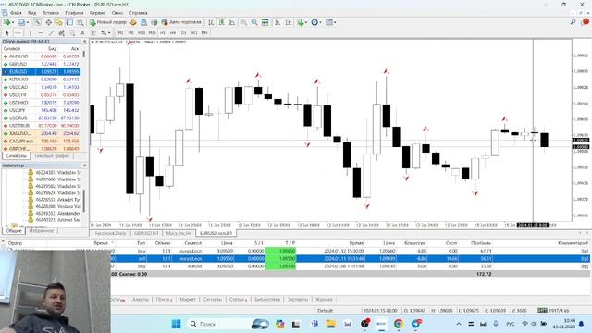Select the text label tool
The height and width of the screenshot is (333, 592).
[92, 33]
